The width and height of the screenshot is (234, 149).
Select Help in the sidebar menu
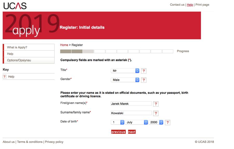29,54
